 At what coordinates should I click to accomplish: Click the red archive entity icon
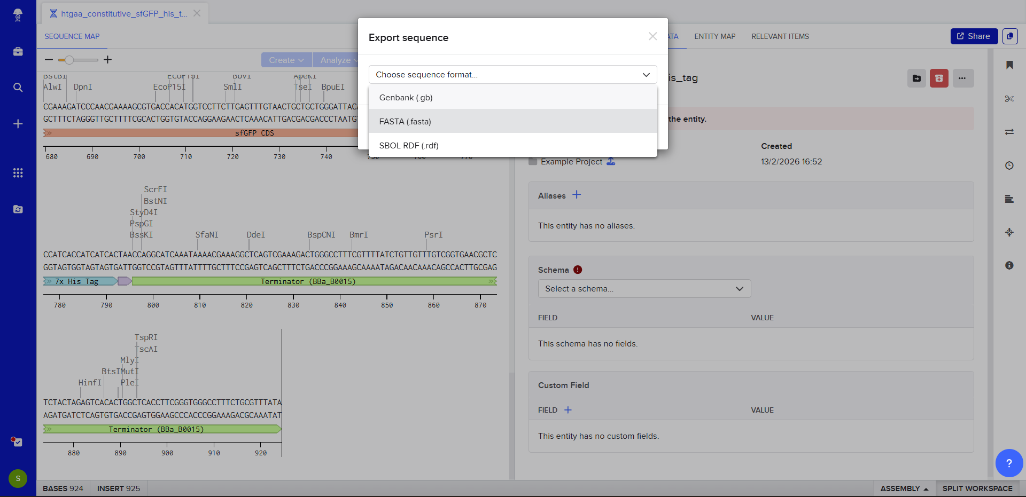coord(939,78)
